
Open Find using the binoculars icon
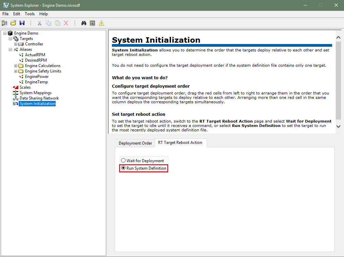click(x=83, y=23)
